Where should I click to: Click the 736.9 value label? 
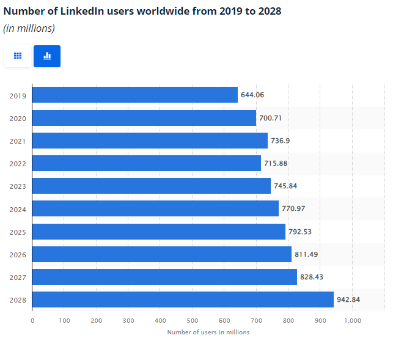point(280,141)
